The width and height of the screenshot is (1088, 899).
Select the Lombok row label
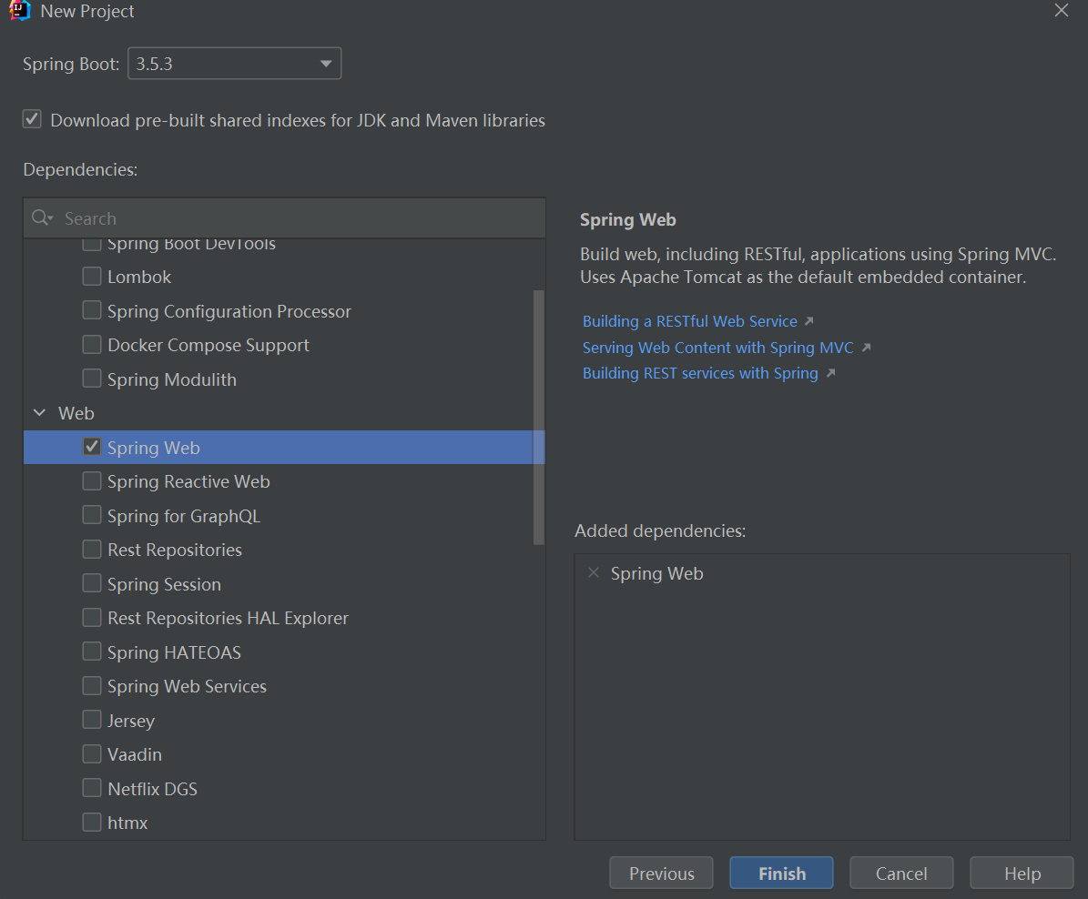pyautogui.click(x=138, y=277)
